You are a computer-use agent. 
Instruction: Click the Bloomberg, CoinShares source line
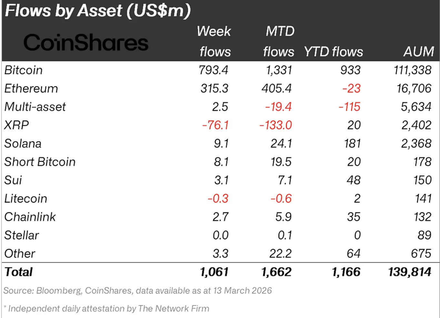138,291
